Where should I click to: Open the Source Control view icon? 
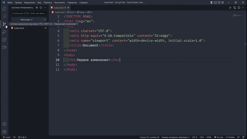tap(4, 24)
